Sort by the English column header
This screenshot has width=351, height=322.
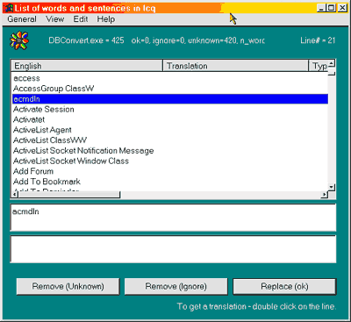coord(87,66)
